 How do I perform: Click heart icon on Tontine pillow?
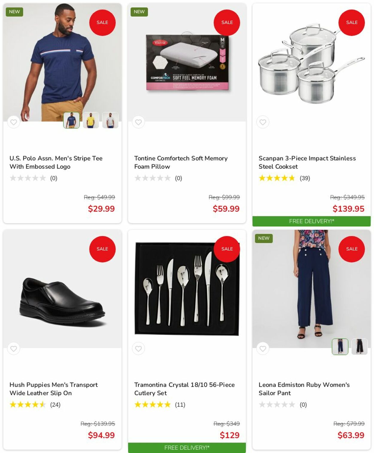pos(138,122)
